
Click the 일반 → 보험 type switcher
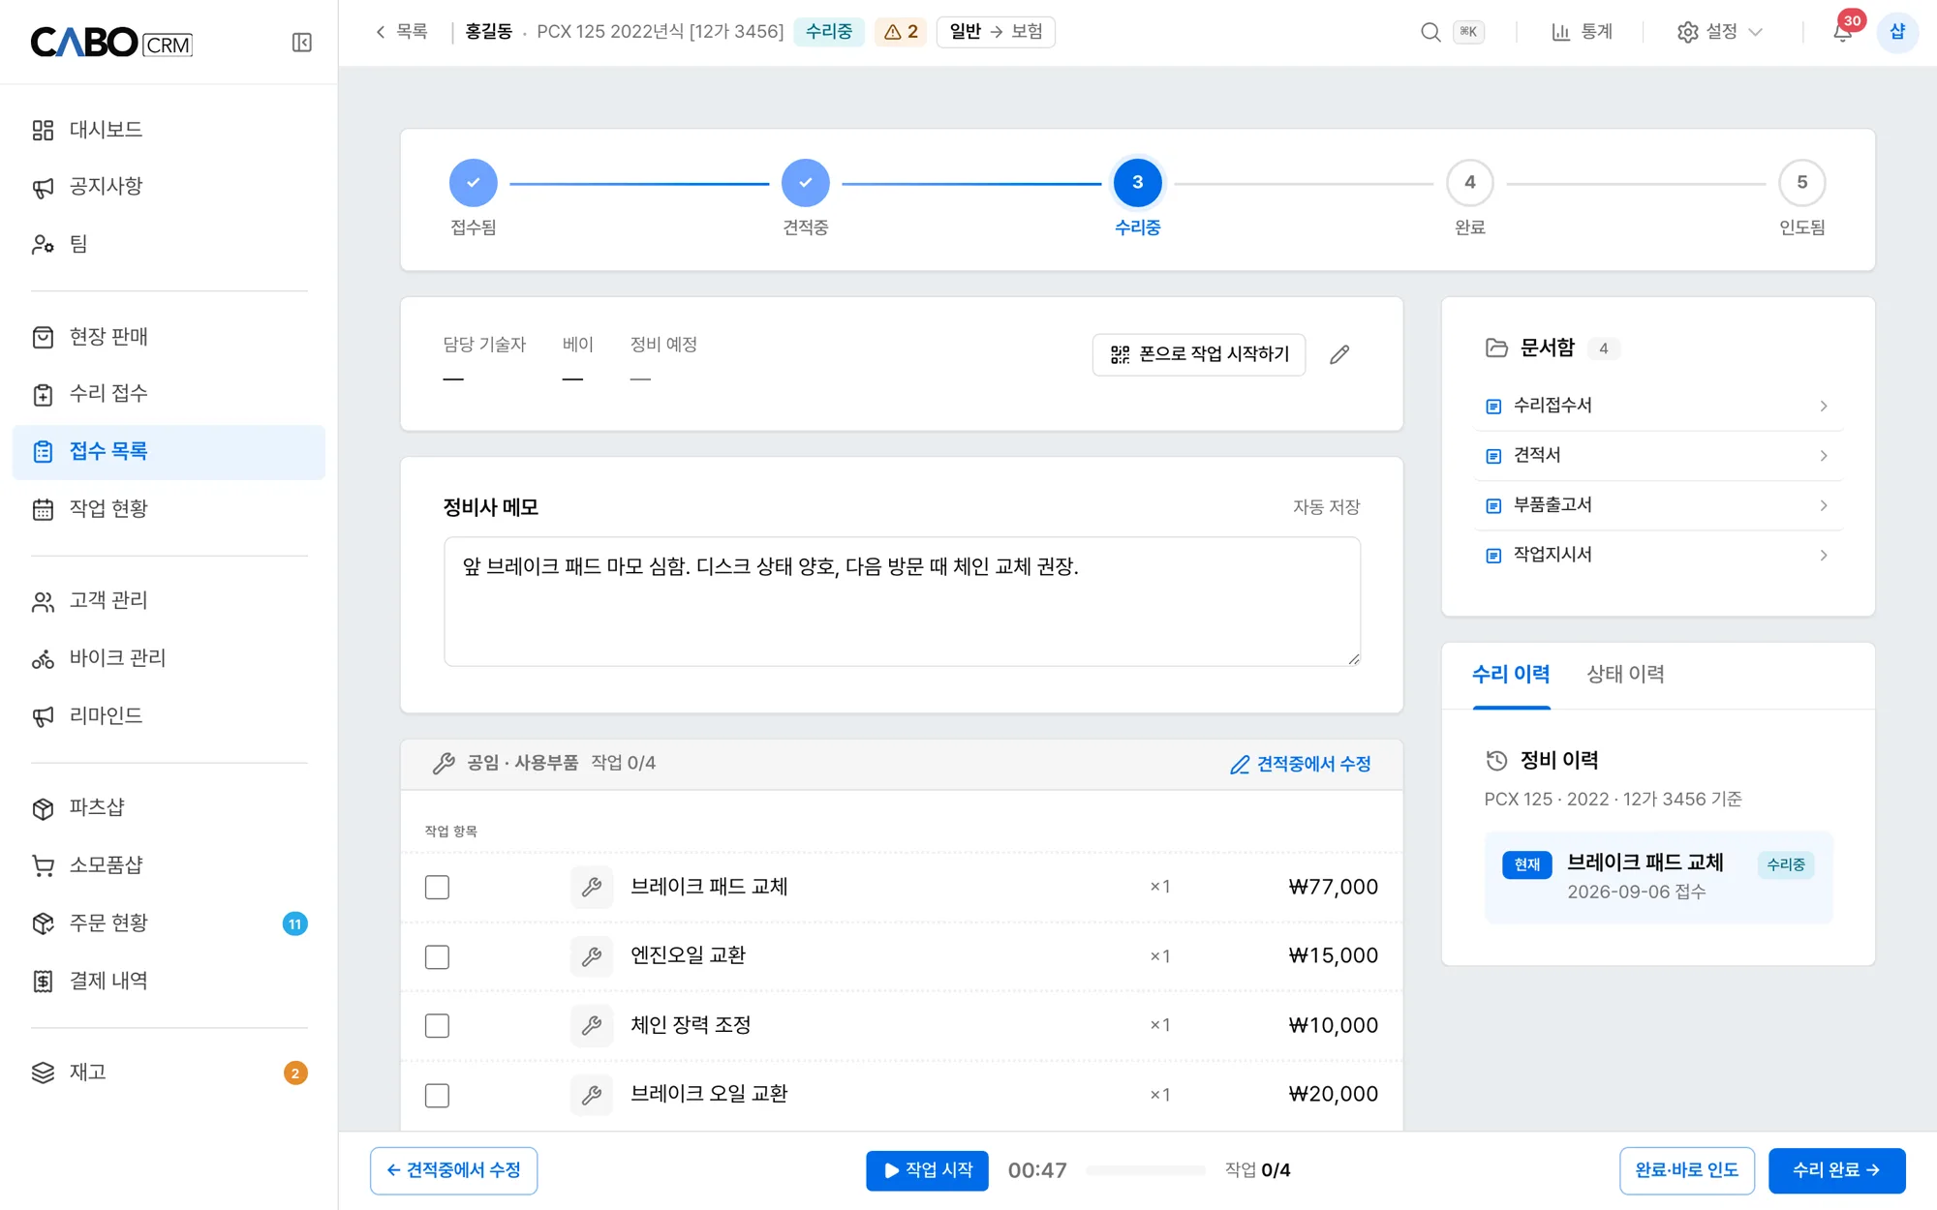[x=996, y=32]
